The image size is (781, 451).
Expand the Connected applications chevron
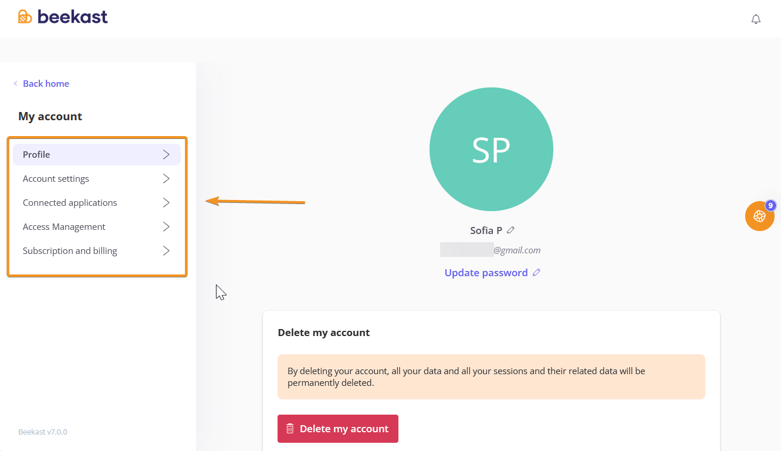166,203
